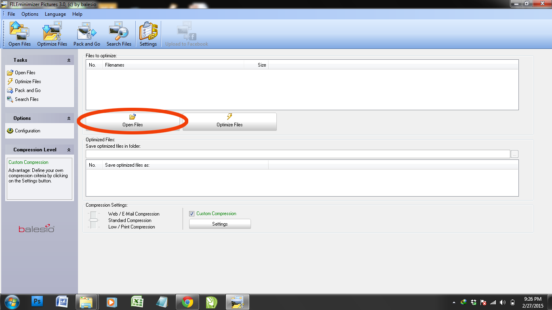Viewport: 552px width, 310px height.
Task: Show hidden system tray icons
Action: click(454, 302)
